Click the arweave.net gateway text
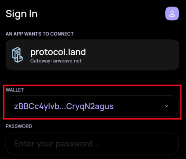The image size is (186, 159). coord(67,61)
